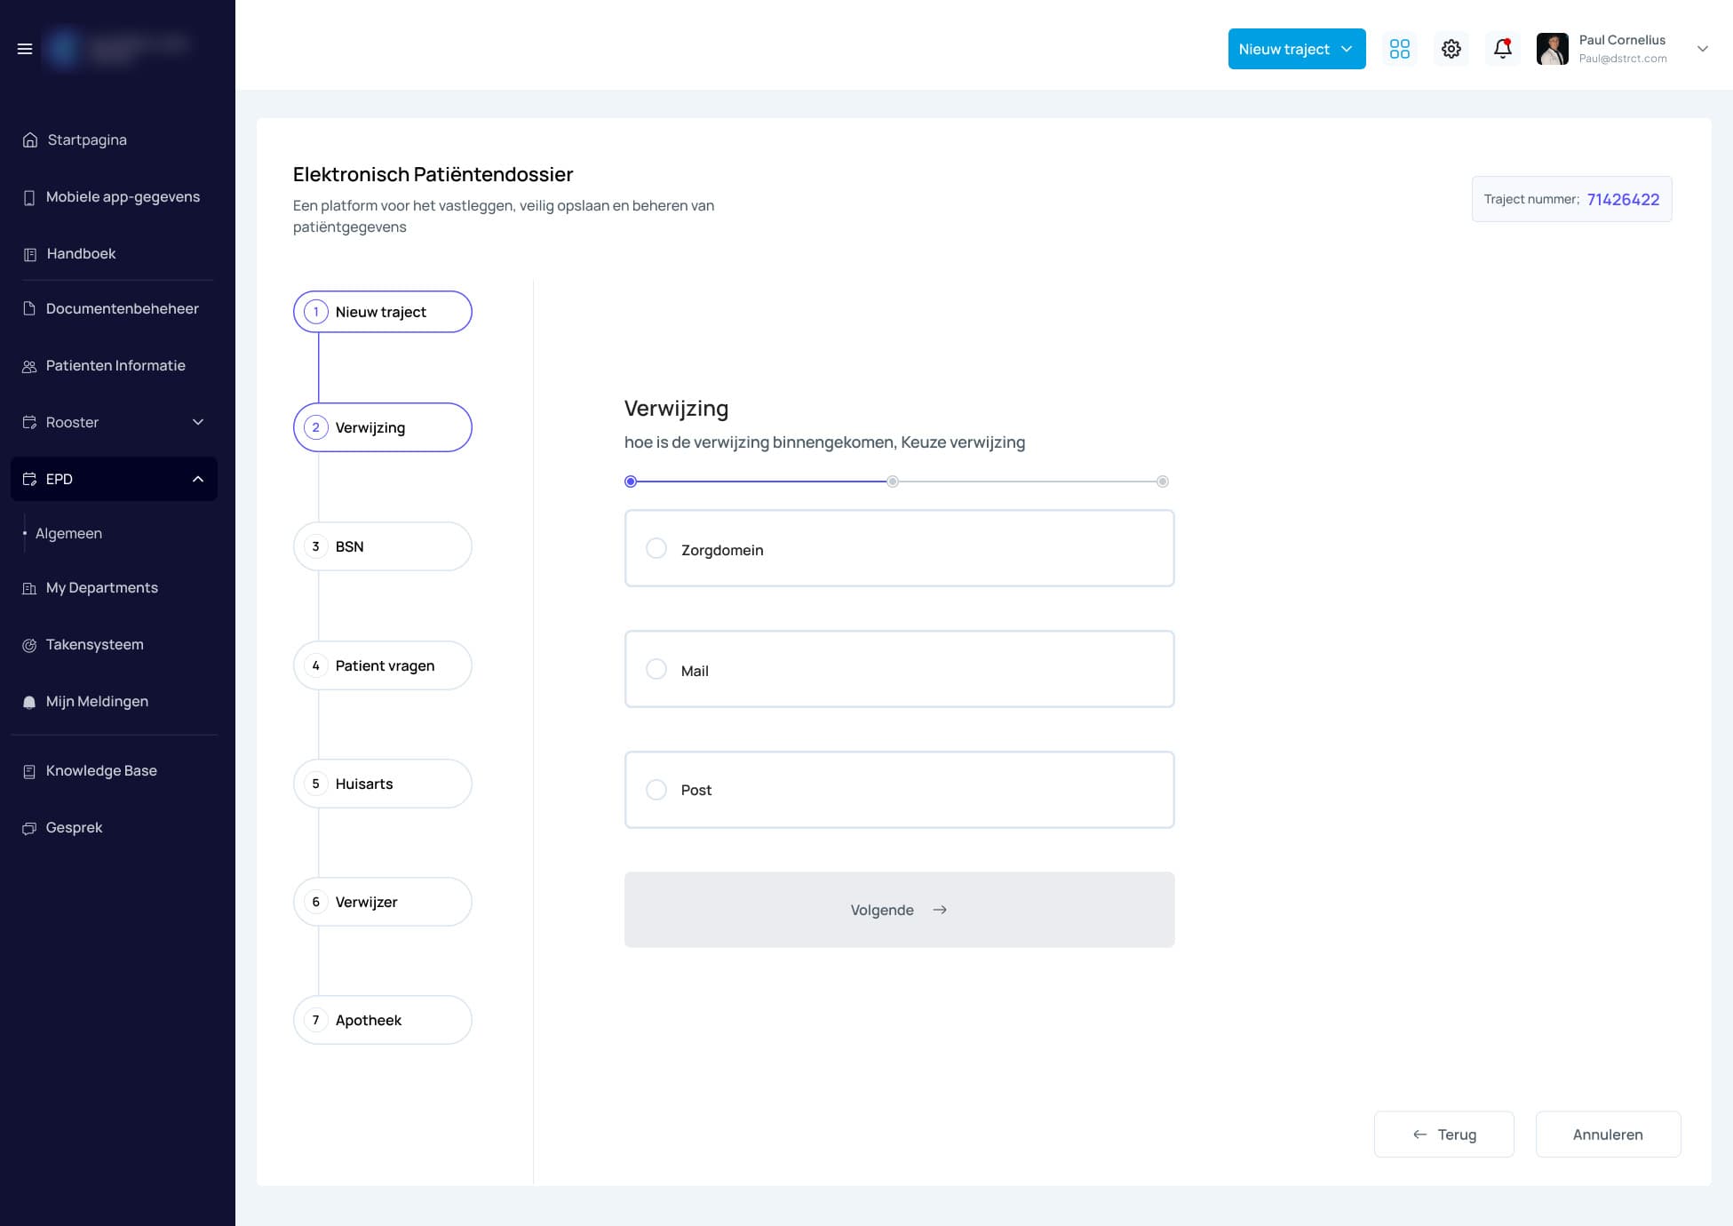Select the Zorgdomein radio option
The image size is (1733, 1226).
pos(656,548)
